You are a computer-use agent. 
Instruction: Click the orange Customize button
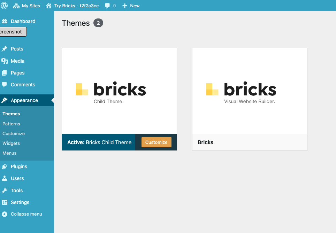156,142
